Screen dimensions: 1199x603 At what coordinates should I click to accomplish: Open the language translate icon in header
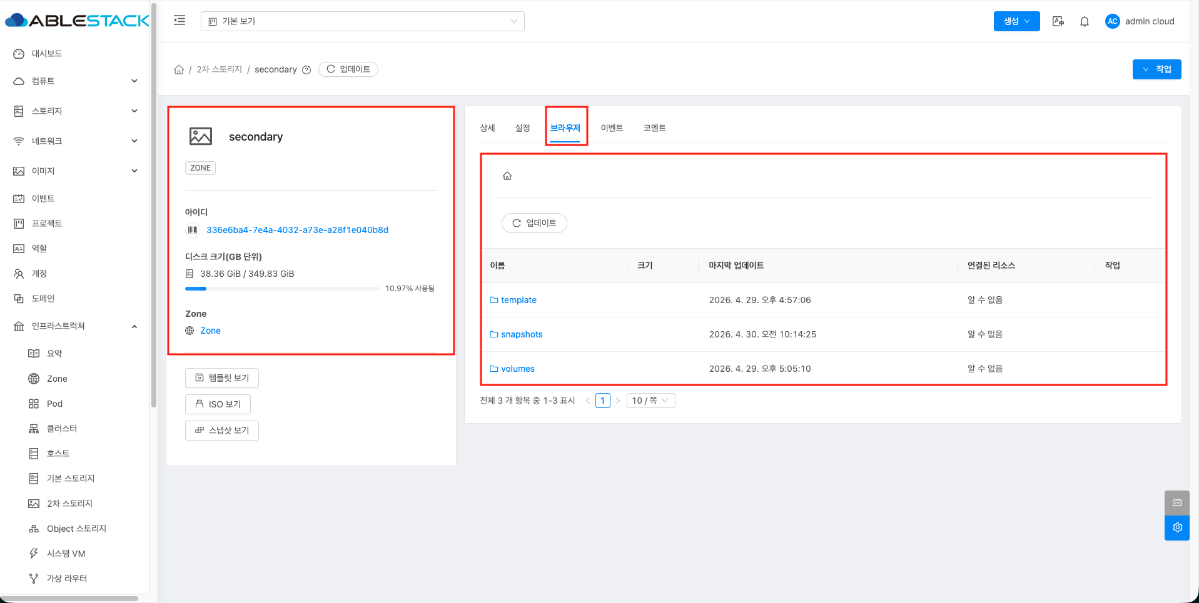[x=1058, y=21]
